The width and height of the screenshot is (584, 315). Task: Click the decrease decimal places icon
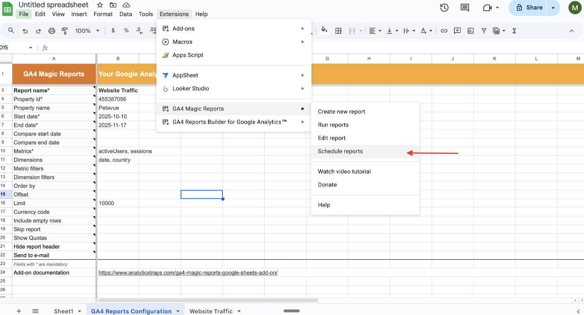tap(140, 31)
